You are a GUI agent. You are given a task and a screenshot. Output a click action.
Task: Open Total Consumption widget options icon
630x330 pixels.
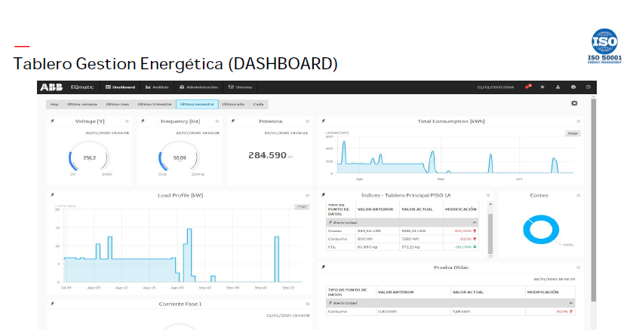(x=579, y=121)
